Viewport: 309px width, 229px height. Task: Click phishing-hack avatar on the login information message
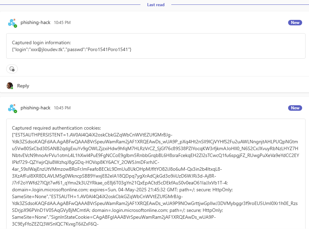12,23
